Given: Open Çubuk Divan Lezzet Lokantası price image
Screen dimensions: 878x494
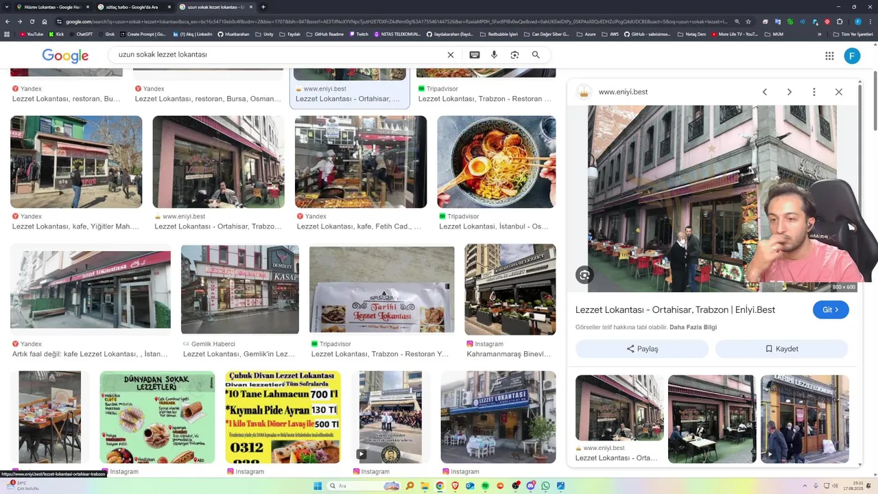Looking at the screenshot, I should [x=283, y=417].
